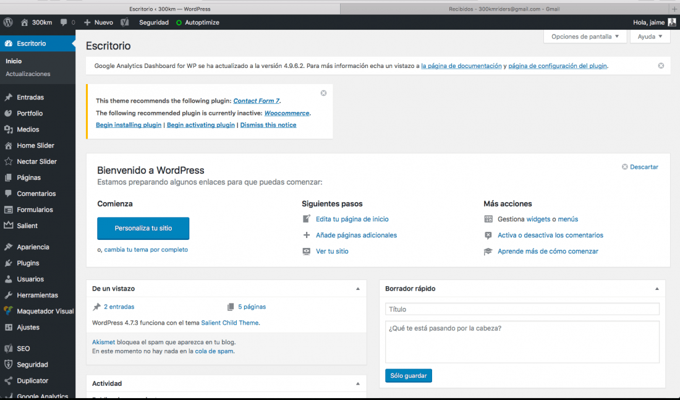
Task: Open la página de documentación link
Action: pos(461,66)
